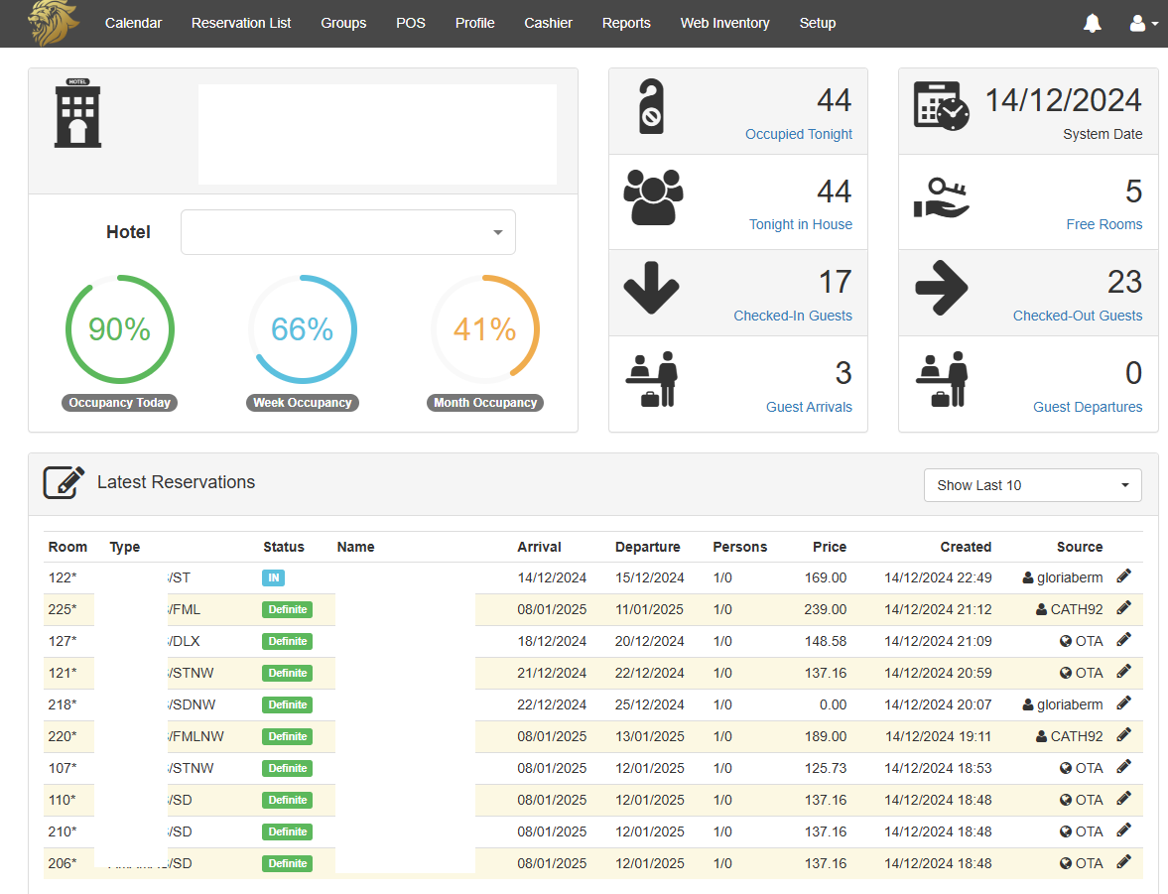This screenshot has height=894, width=1168.
Task: Go to Reservation List in the navbar
Action: tap(241, 23)
